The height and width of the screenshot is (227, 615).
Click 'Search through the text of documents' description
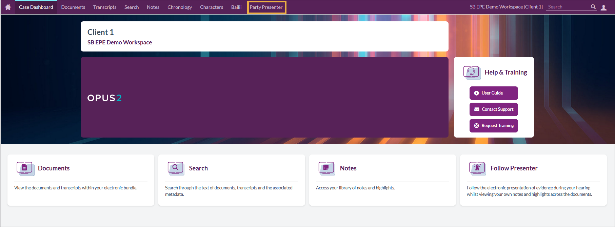pos(229,191)
